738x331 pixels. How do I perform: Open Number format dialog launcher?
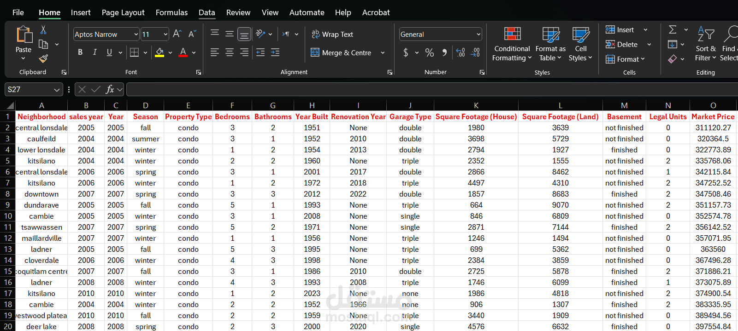[x=482, y=72]
